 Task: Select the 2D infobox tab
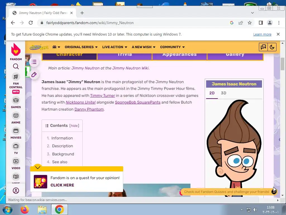coord(212,93)
